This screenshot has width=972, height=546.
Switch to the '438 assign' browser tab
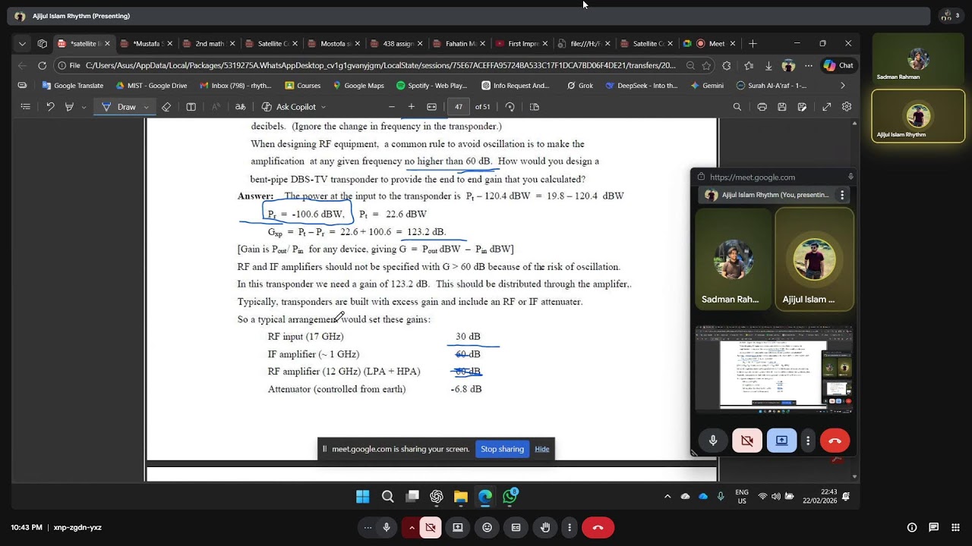coord(397,44)
